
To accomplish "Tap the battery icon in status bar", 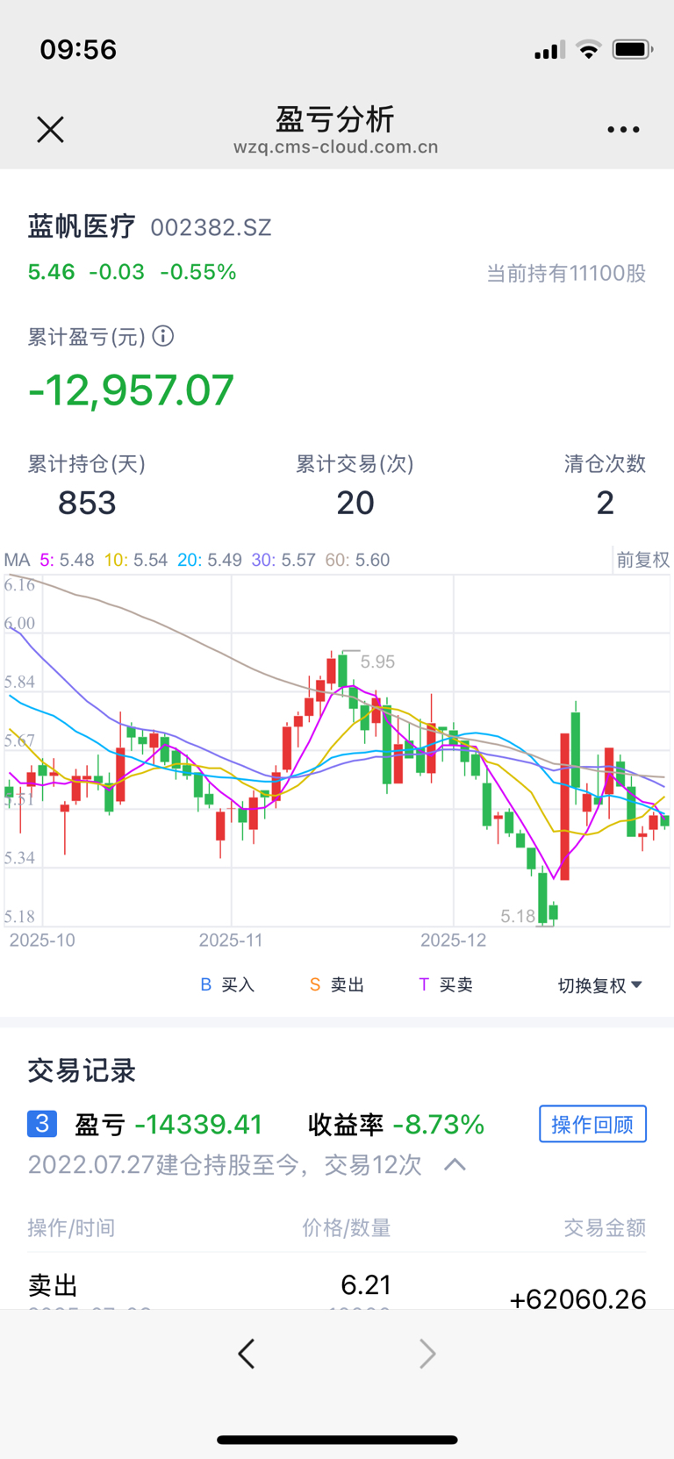I will coord(632,49).
